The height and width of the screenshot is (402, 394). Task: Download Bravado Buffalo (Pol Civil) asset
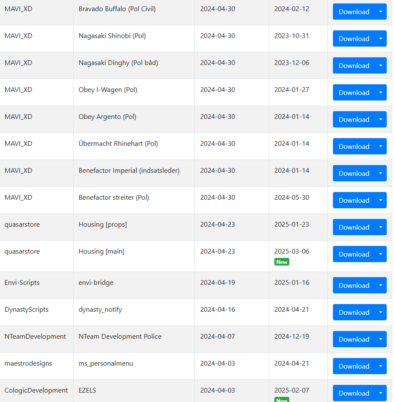pos(354,12)
